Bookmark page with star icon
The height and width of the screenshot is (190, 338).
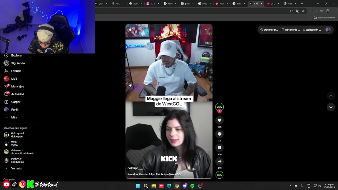(303, 11)
